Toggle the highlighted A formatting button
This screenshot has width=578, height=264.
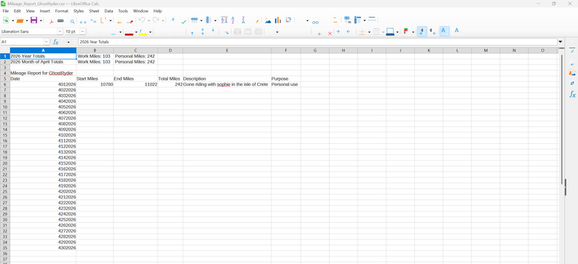445,31
